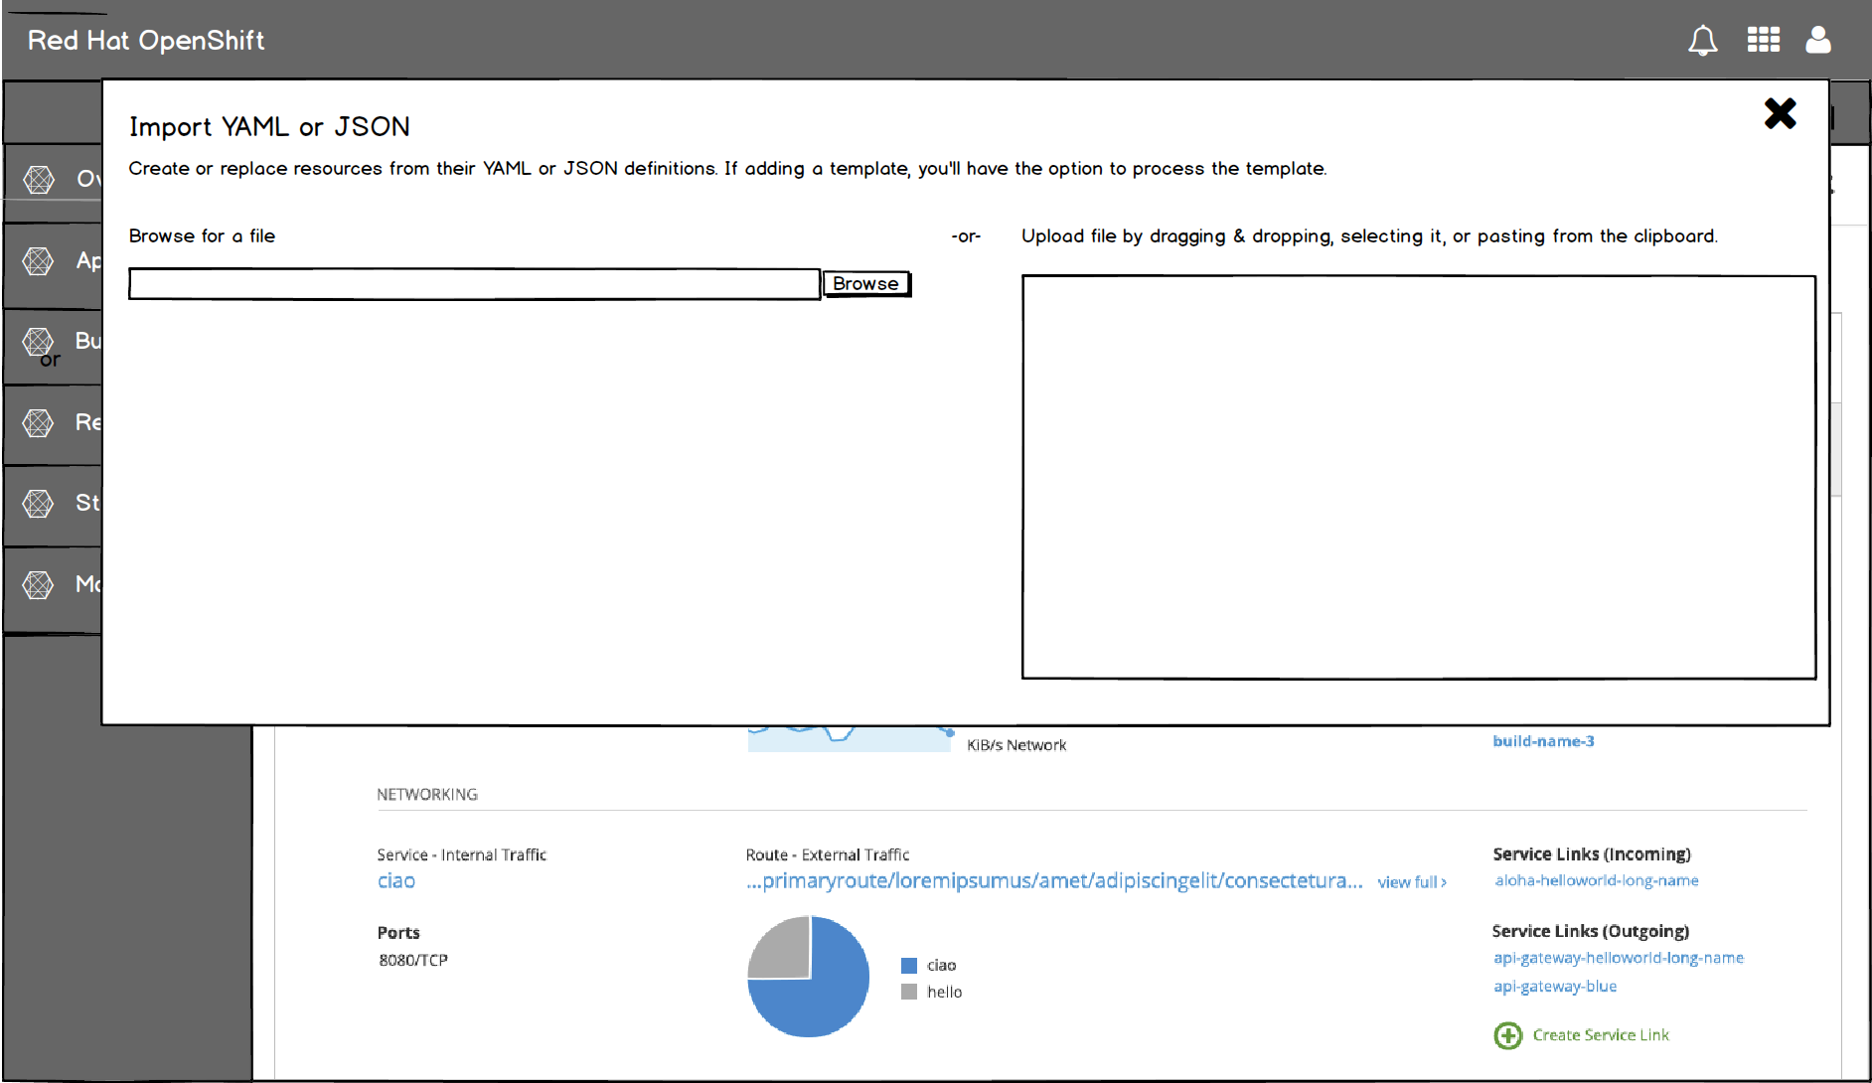This screenshot has width=1872, height=1083.
Task: Open the build-name-3 link
Action: [1543, 741]
